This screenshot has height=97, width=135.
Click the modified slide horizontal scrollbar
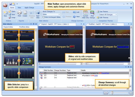(108, 64)
